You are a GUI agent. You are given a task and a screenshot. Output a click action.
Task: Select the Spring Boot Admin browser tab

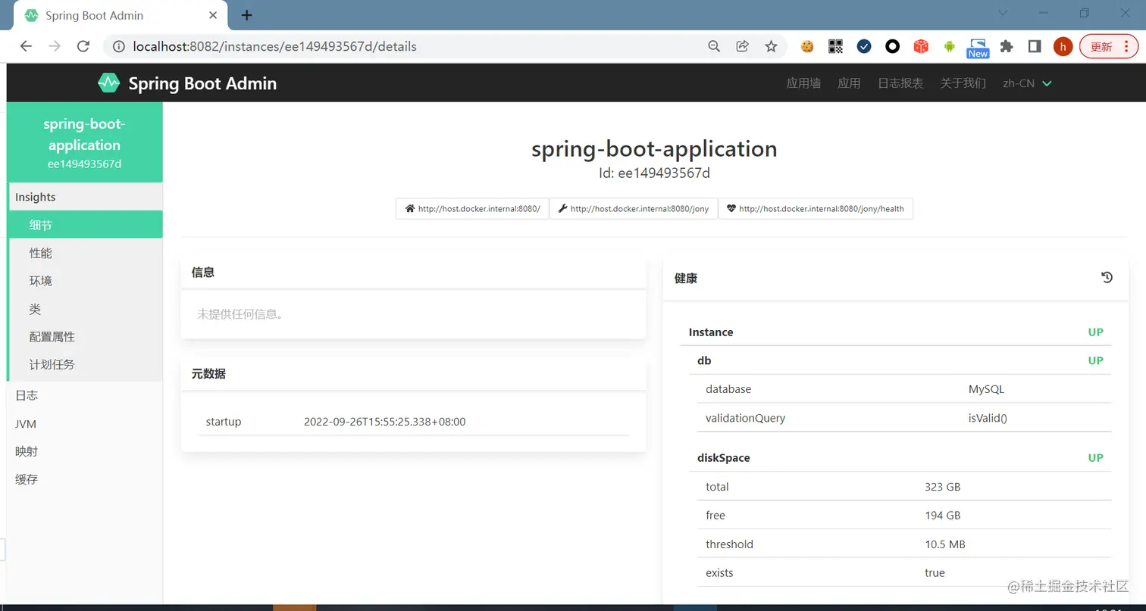pyautogui.click(x=119, y=15)
